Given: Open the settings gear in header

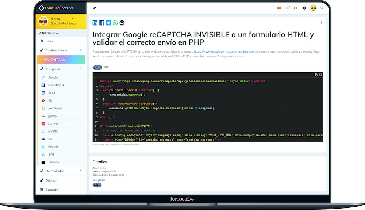Looking at the screenshot, I should click(304, 8).
